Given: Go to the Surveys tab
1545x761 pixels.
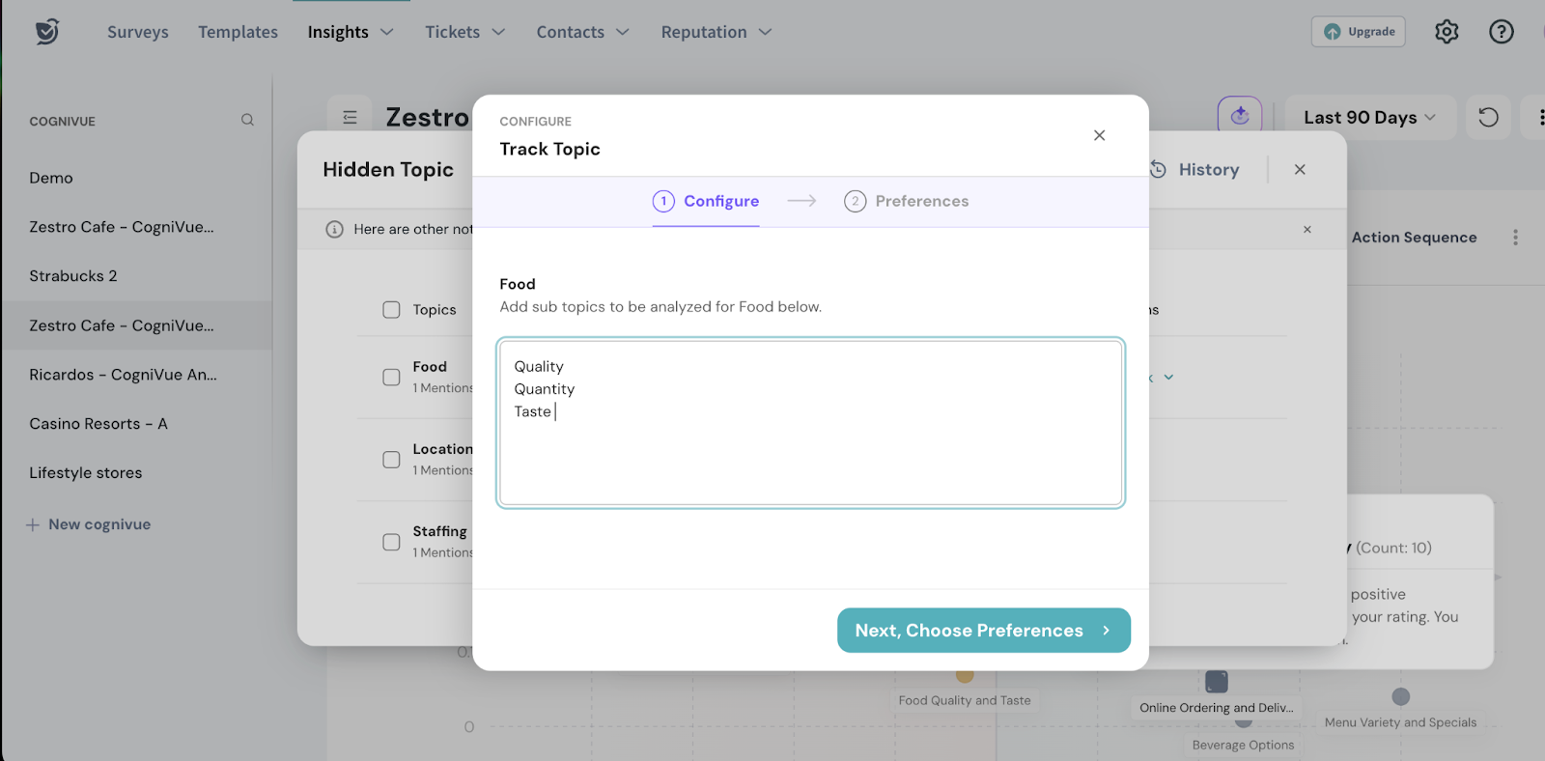Looking at the screenshot, I should 137,32.
